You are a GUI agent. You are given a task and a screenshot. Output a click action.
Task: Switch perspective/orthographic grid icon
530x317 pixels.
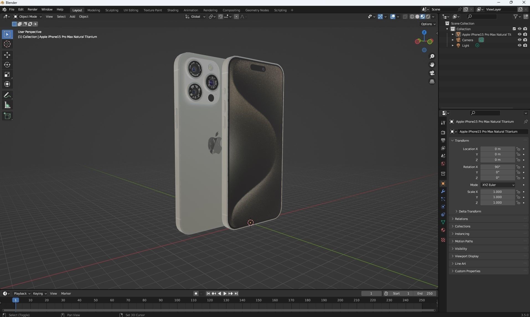432,81
